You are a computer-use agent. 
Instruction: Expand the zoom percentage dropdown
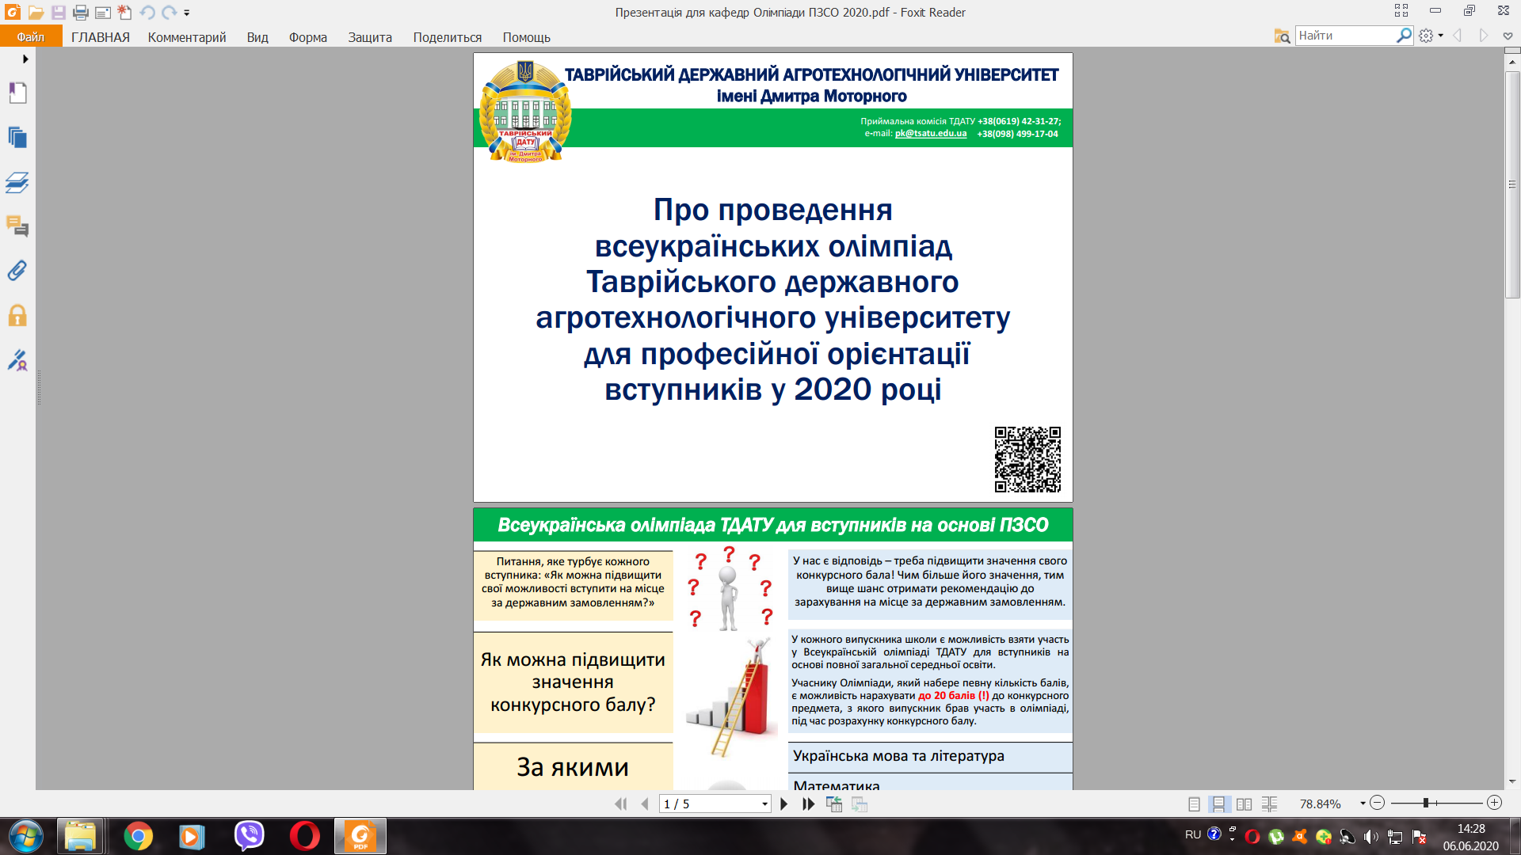[x=1363, y=804]
